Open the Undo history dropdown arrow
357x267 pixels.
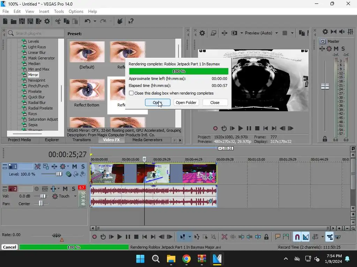(x=95, y=21)
